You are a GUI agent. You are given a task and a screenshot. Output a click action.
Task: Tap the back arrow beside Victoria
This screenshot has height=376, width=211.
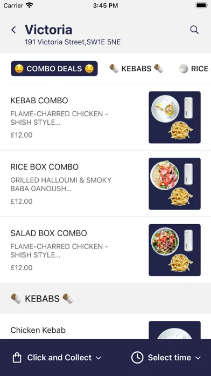tap(13, 30)
